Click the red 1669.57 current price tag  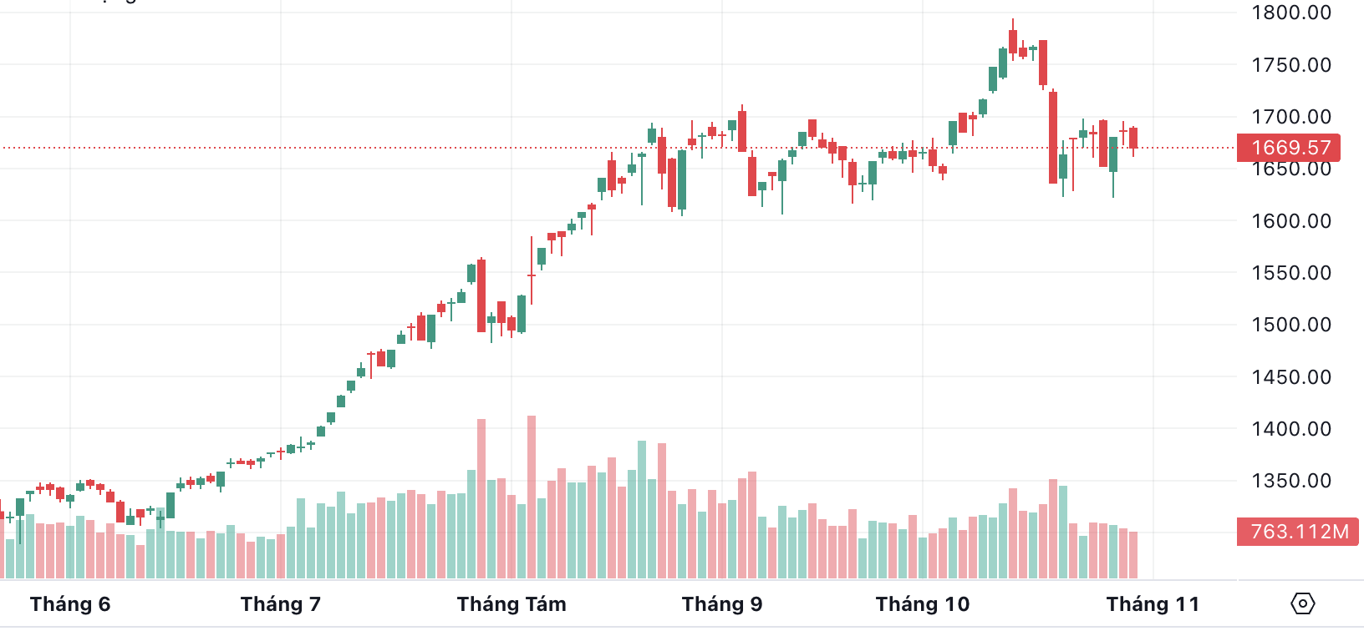pos(1289,148)
